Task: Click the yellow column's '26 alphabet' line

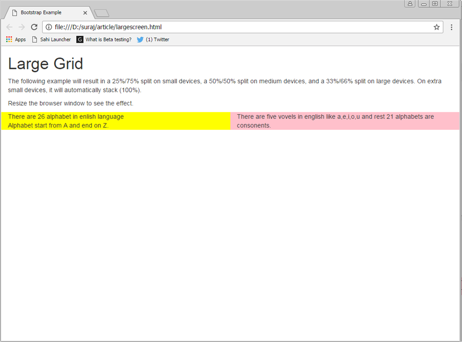Action: [x=66, y=117]
